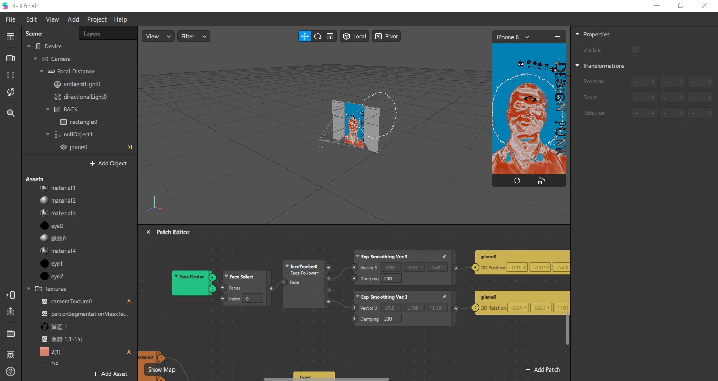Collapse the Face Finder patch
The height and width of the screenshot is (381, 718).
pos(176,277)
